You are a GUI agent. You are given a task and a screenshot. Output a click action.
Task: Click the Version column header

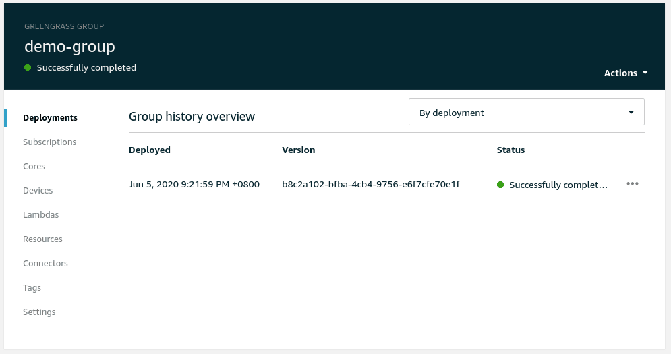point(298,150)
